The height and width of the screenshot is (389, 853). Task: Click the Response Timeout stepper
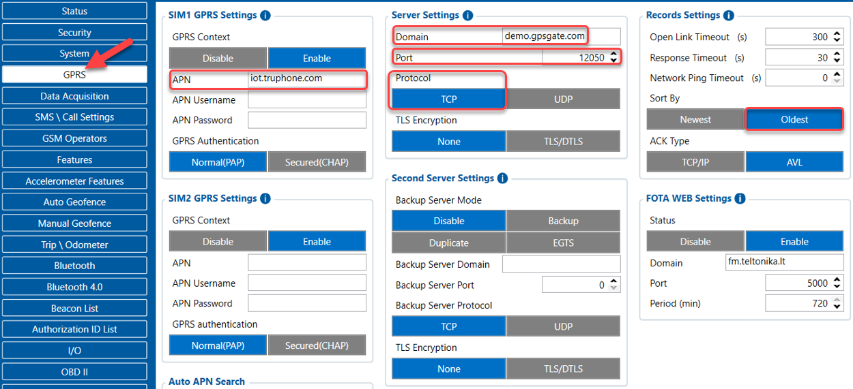click(x=804, y=58)
